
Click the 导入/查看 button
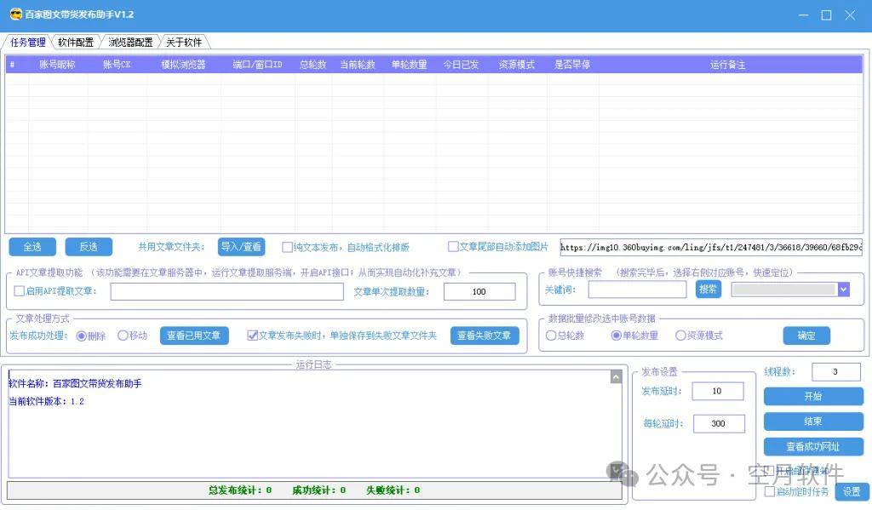point(241,247)
